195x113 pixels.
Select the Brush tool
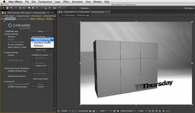coord(42,8)
